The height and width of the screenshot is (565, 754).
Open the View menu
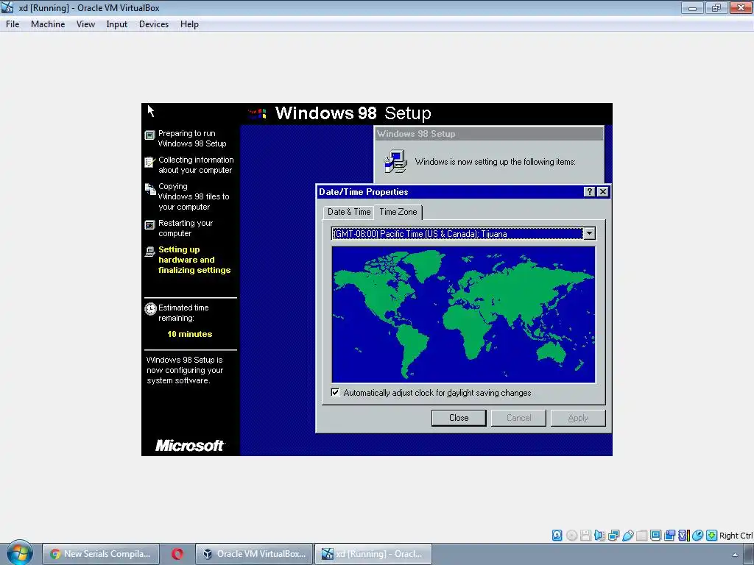click(x=85, y=24)
